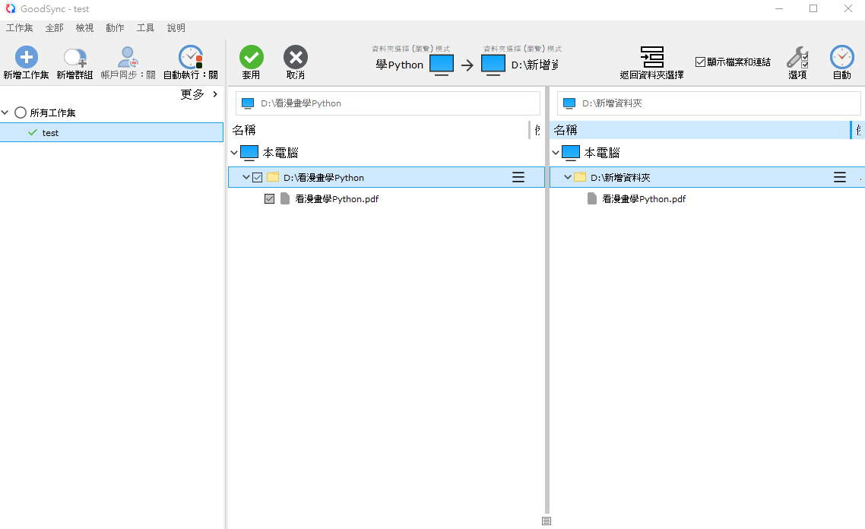Uncheck 看漫畫學Python.pdf file checkbox in left pane
This screenshot has width=865, height=529.
pyautogui.click(x=269, y=199)
